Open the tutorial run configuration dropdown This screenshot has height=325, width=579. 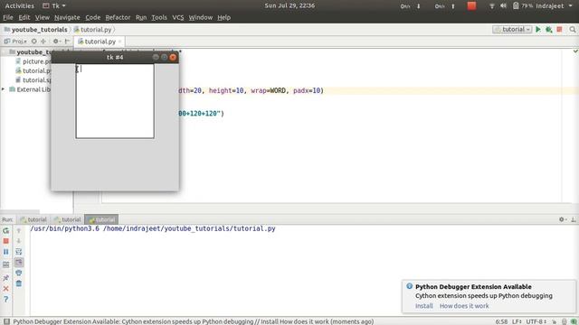tap(512, 30)
